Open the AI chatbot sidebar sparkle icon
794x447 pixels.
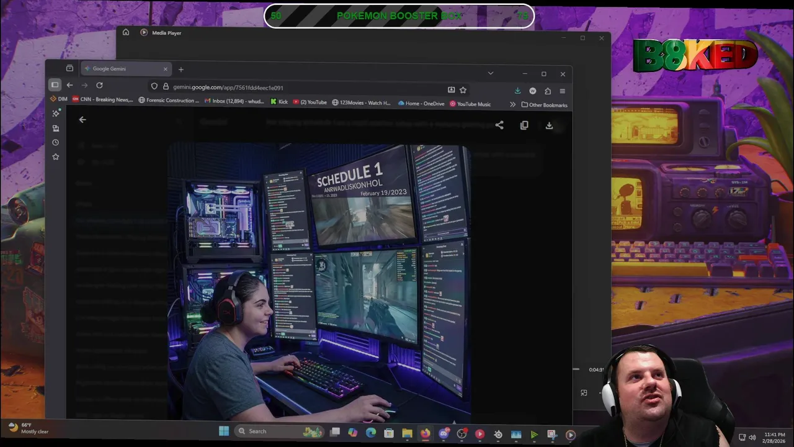[x=56, y=114]
